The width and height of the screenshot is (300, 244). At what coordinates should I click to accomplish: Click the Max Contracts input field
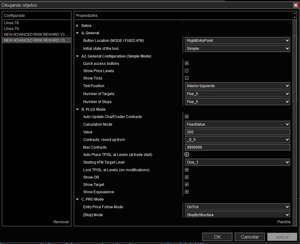237,147
